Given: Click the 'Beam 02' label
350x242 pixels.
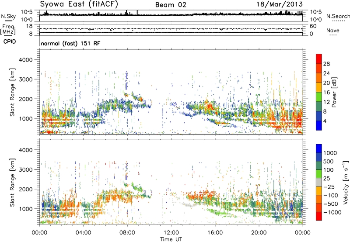Looking at the screenshot, I should [171, 5].
